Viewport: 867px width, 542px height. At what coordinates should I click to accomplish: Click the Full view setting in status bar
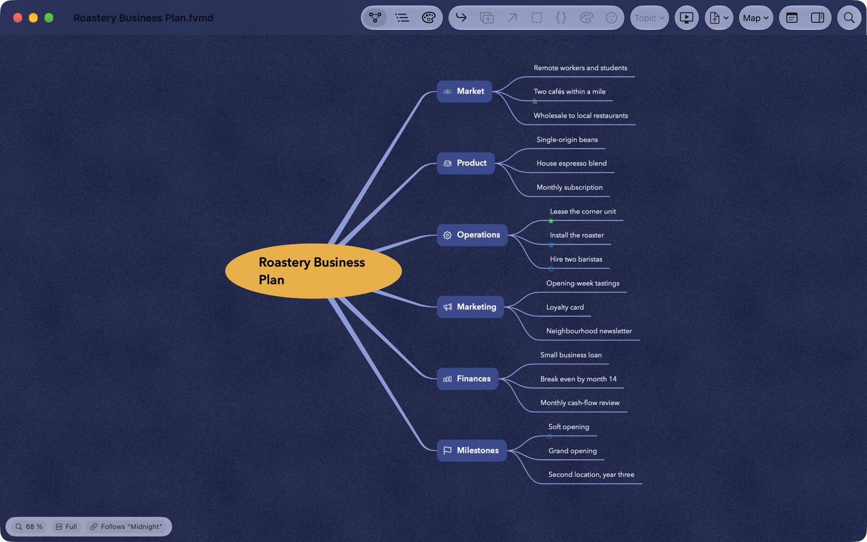coord(66,527)
